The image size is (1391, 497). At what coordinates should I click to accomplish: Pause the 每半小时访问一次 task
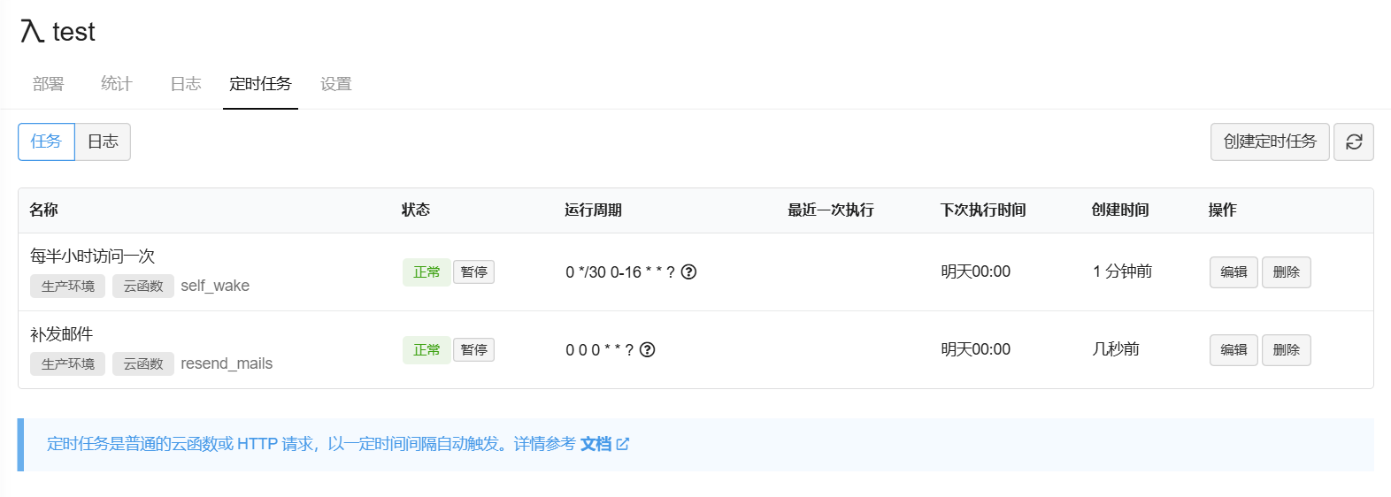click(473, 271)
